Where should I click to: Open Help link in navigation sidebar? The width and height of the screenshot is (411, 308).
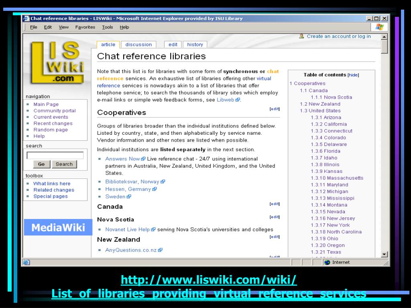pos(39,136)
